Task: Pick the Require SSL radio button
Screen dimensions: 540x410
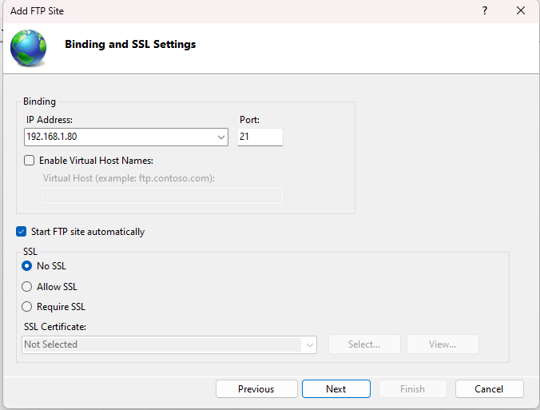Action: tap(27, 307)
